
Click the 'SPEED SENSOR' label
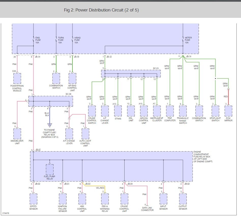[33, 208]
